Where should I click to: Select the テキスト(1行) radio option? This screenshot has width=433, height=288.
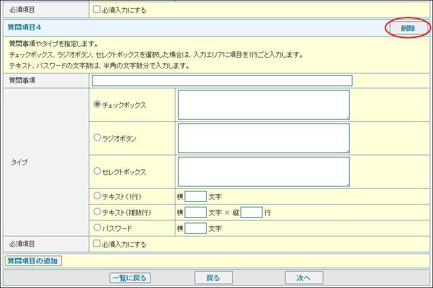(x=98, y=196)
